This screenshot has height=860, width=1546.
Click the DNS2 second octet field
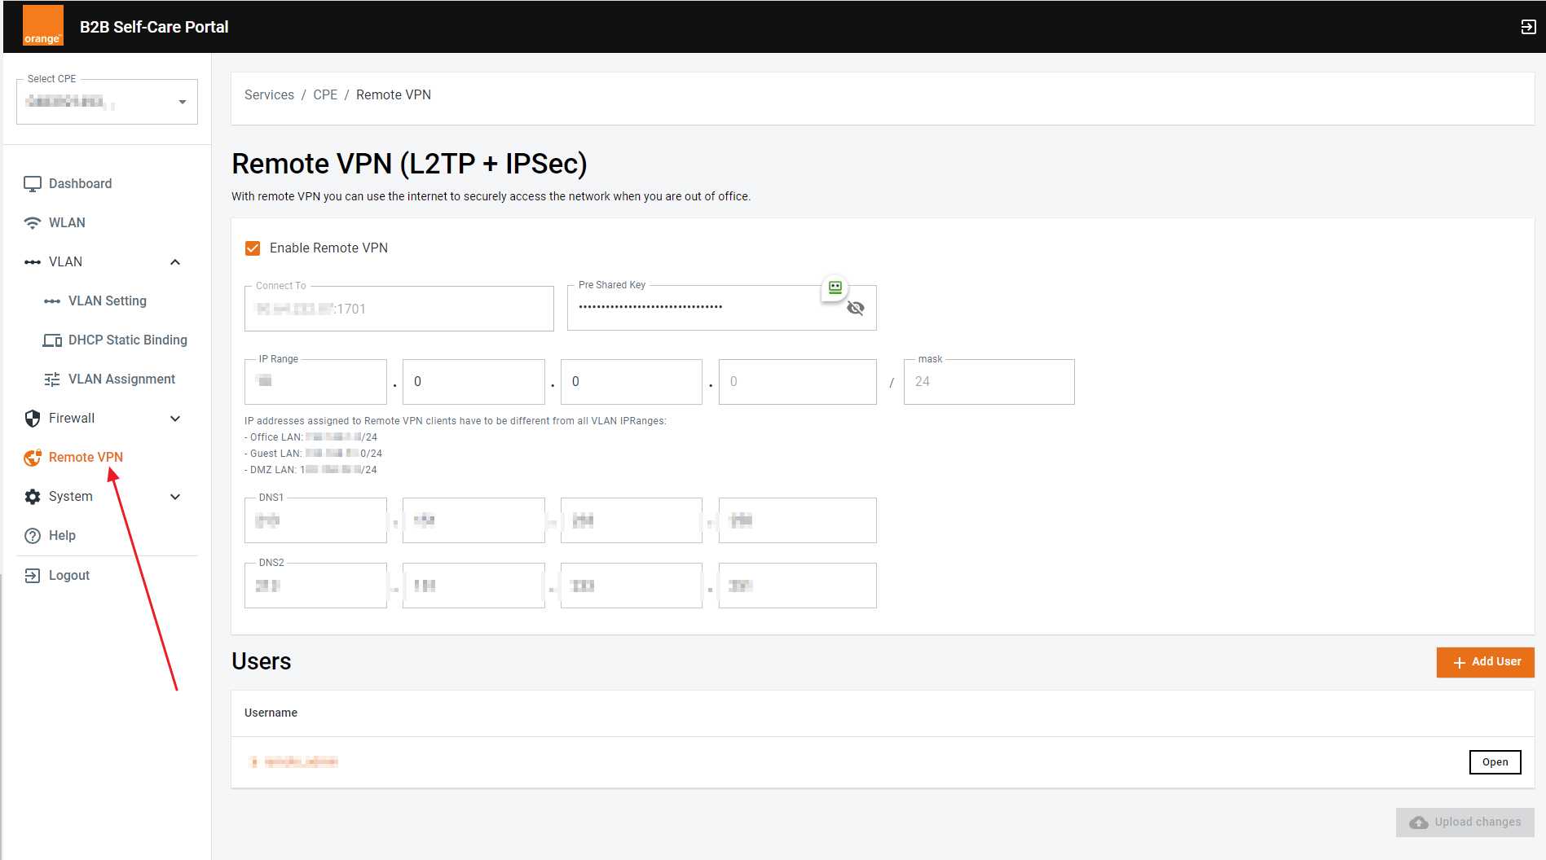pyautogui.click(x=473, y=586)
